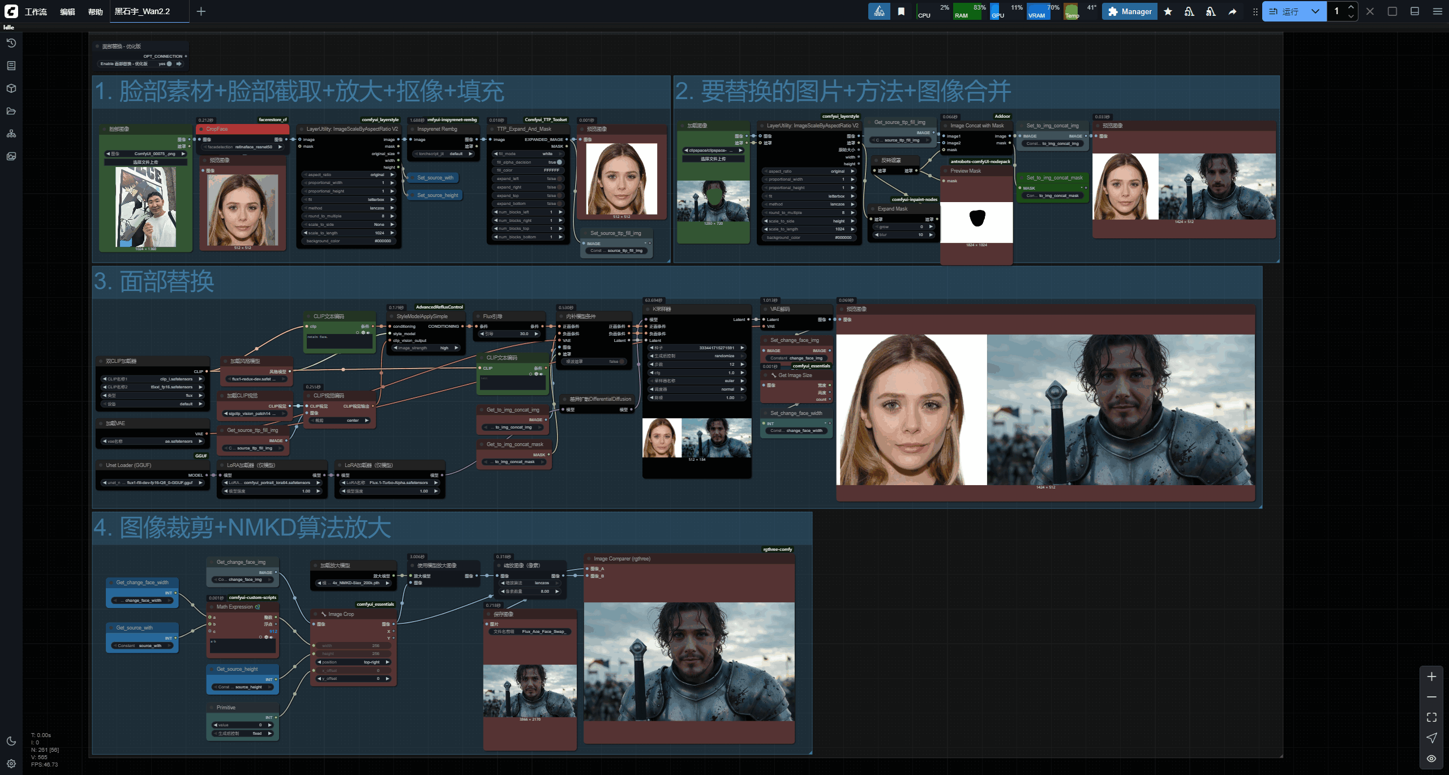Screen dimensions: 1449x775
Task: Click the fit view icon on canvas
Action: point(1431,717)
